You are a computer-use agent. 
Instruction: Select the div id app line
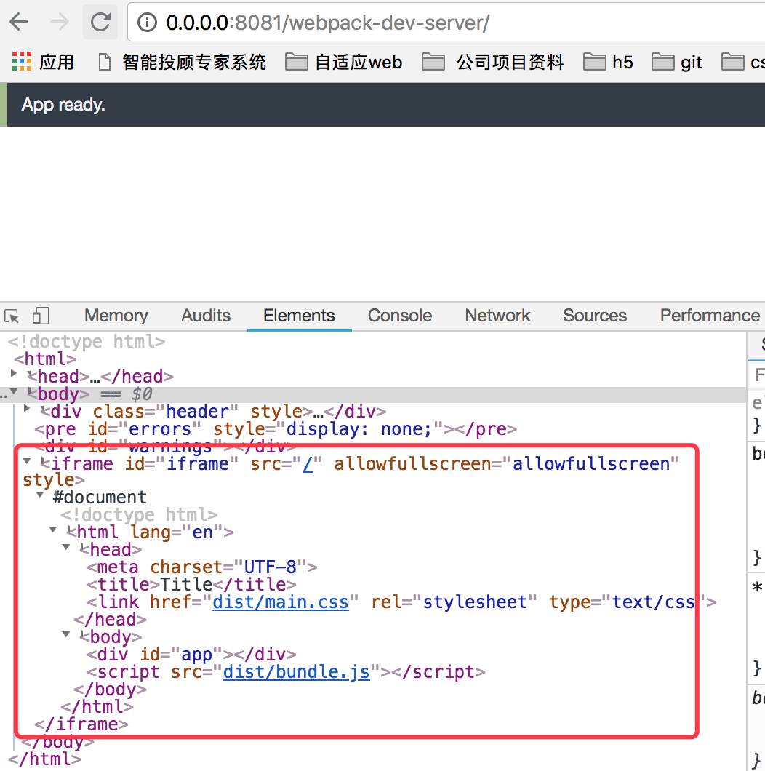tap(192, 655)
